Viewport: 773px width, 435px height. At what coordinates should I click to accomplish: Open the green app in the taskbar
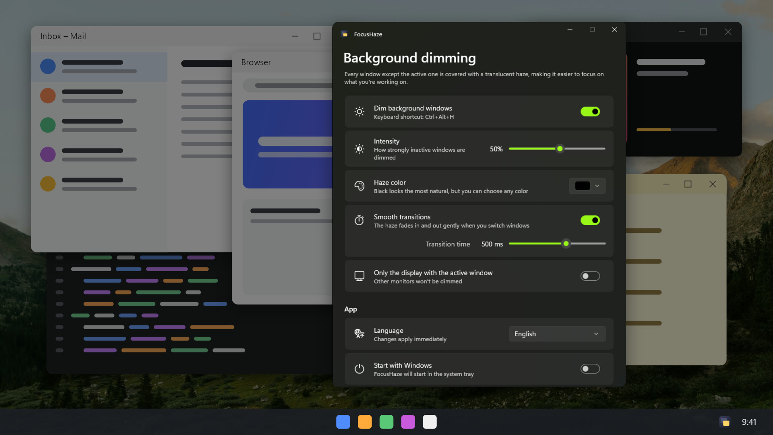[386, 422]
